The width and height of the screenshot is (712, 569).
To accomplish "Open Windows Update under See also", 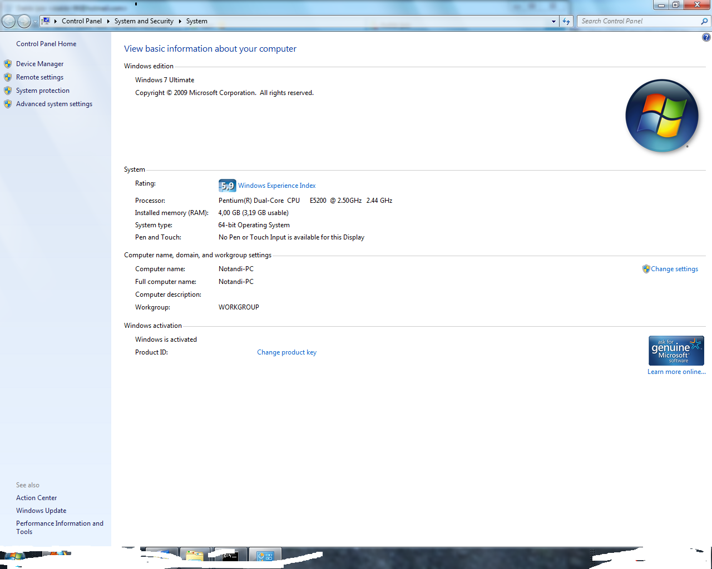I will tap(41, 511).
